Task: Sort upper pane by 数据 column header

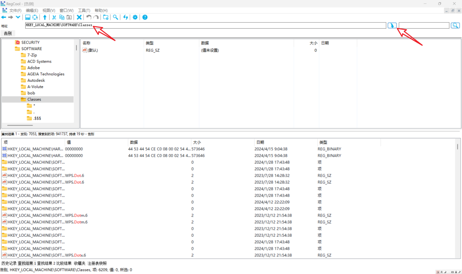Action: 246,43
